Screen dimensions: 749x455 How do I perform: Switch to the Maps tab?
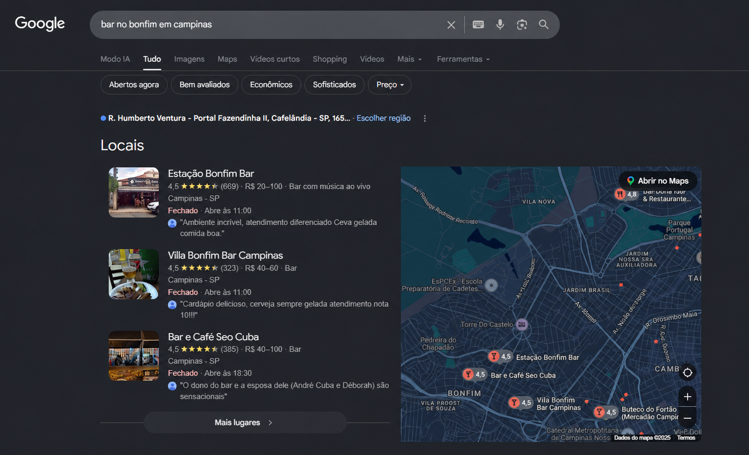pos(227,59)
